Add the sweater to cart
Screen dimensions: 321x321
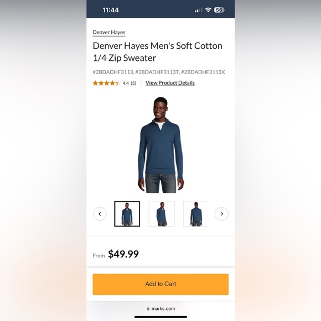161,284
